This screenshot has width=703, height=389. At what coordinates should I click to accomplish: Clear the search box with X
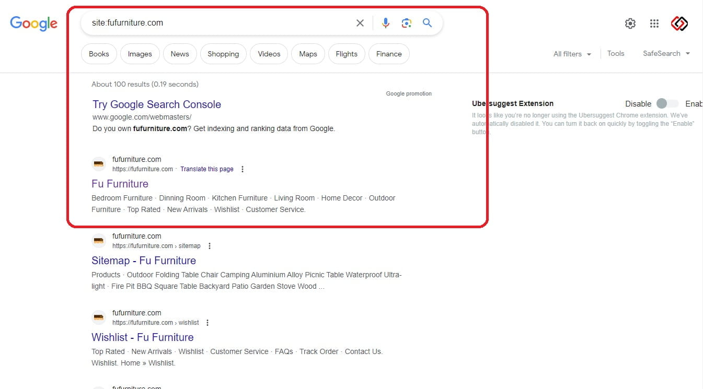[x=360, y=23]
